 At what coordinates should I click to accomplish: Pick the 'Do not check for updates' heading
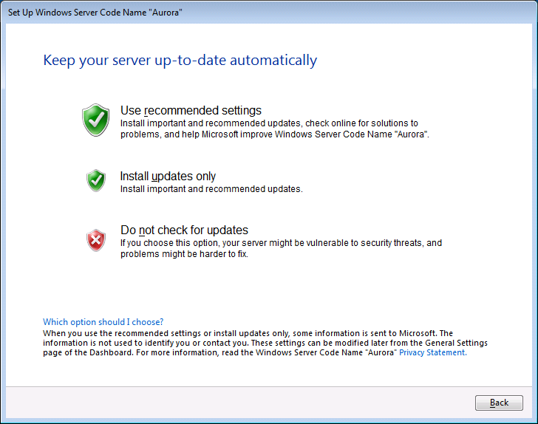(184, 230)
